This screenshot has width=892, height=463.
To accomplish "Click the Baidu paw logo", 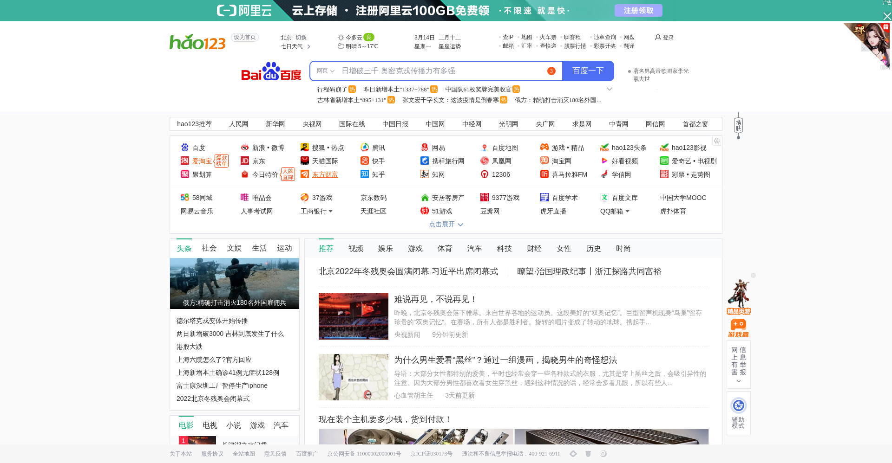I will pyautogui.click(x=271, y=71).
